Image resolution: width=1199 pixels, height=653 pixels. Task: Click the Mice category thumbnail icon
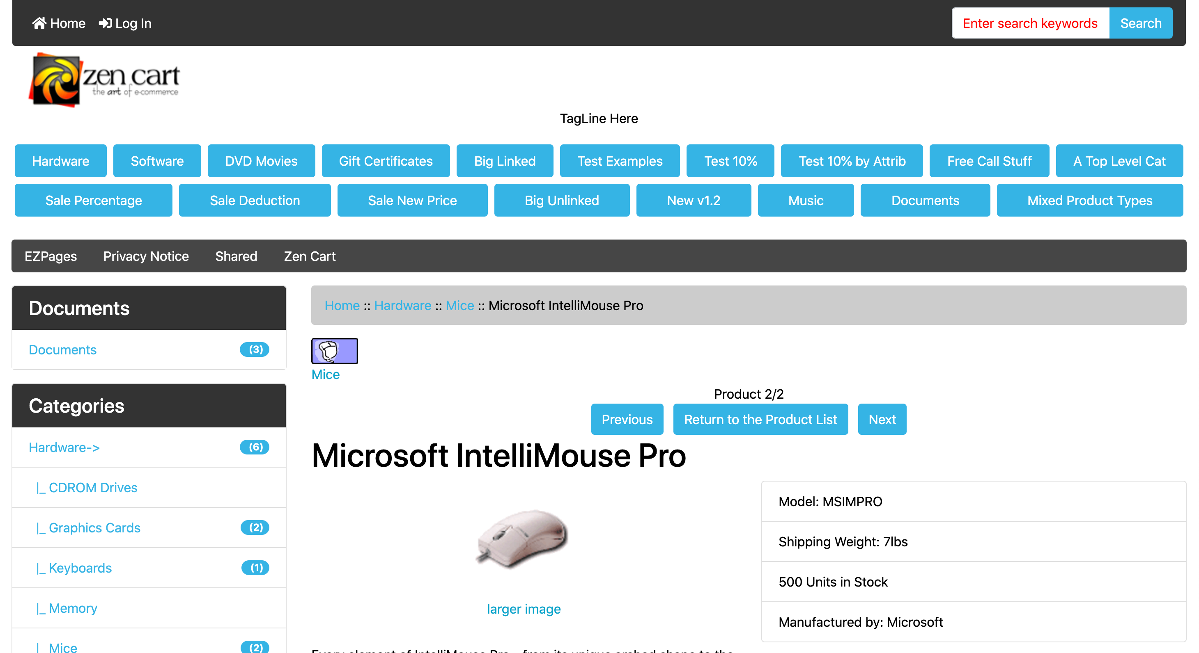[334, 351]
